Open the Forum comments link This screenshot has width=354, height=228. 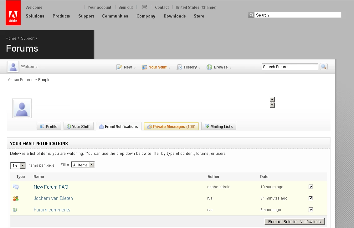[52, 210]
